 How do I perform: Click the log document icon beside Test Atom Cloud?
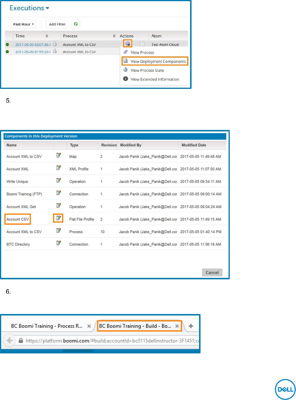pyautogui.click(x=142, y=44)
